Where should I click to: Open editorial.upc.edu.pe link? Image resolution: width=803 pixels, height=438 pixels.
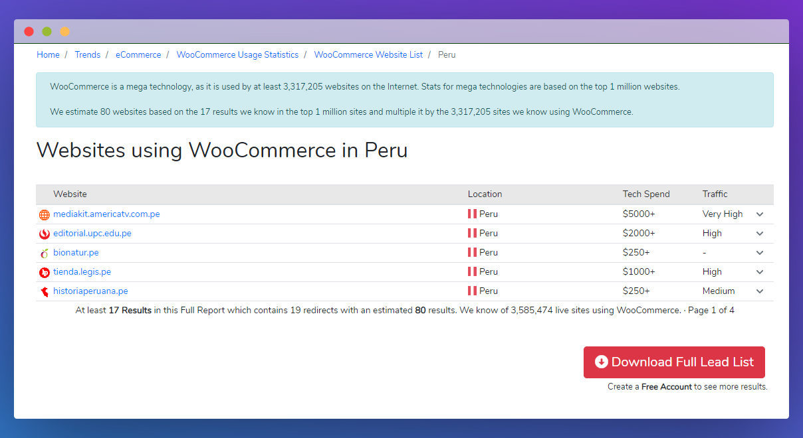[x=92, y=233]
